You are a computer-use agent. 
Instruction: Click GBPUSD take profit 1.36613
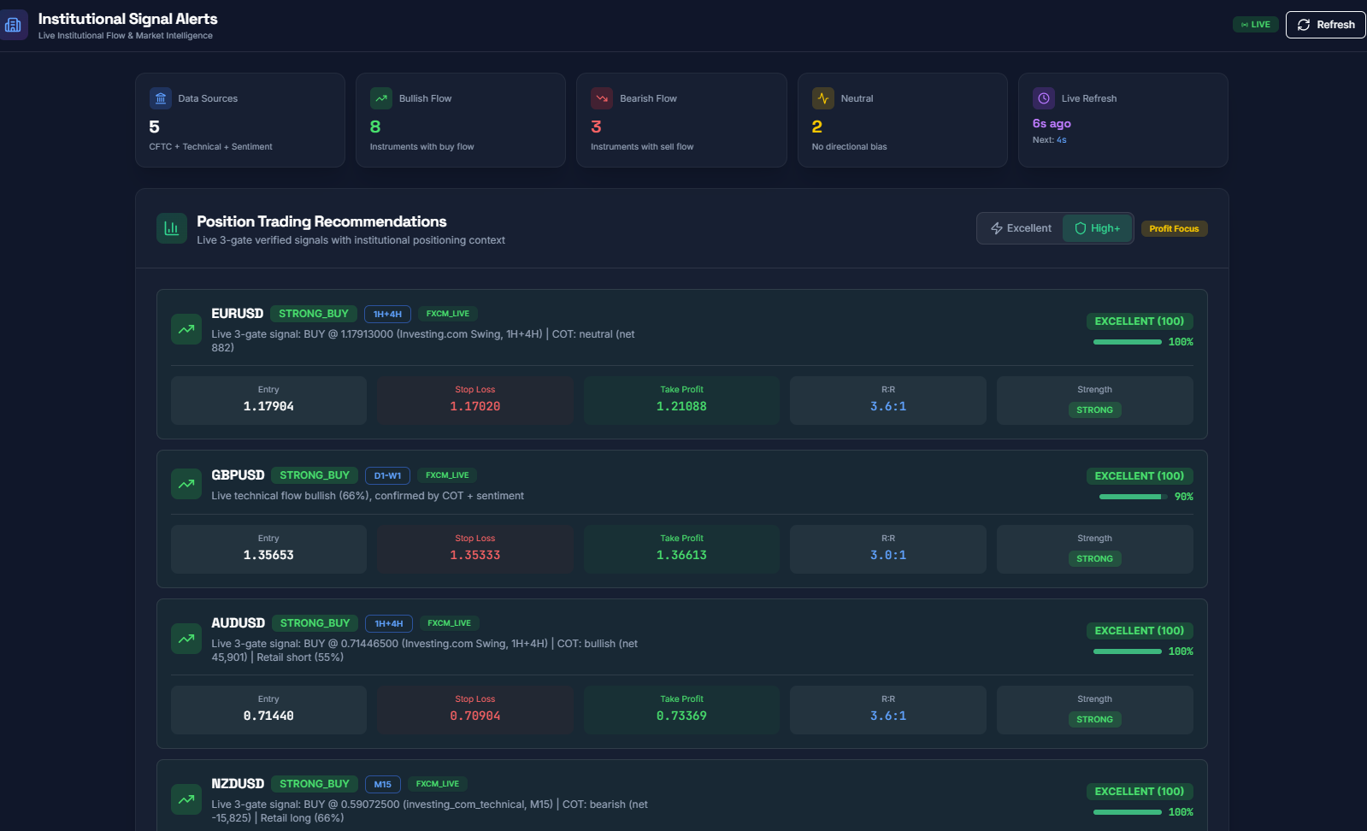681,555
